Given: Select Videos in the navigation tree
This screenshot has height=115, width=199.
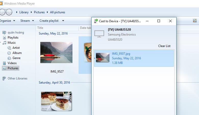Looking at the screenshot, I should click(12, 63).
